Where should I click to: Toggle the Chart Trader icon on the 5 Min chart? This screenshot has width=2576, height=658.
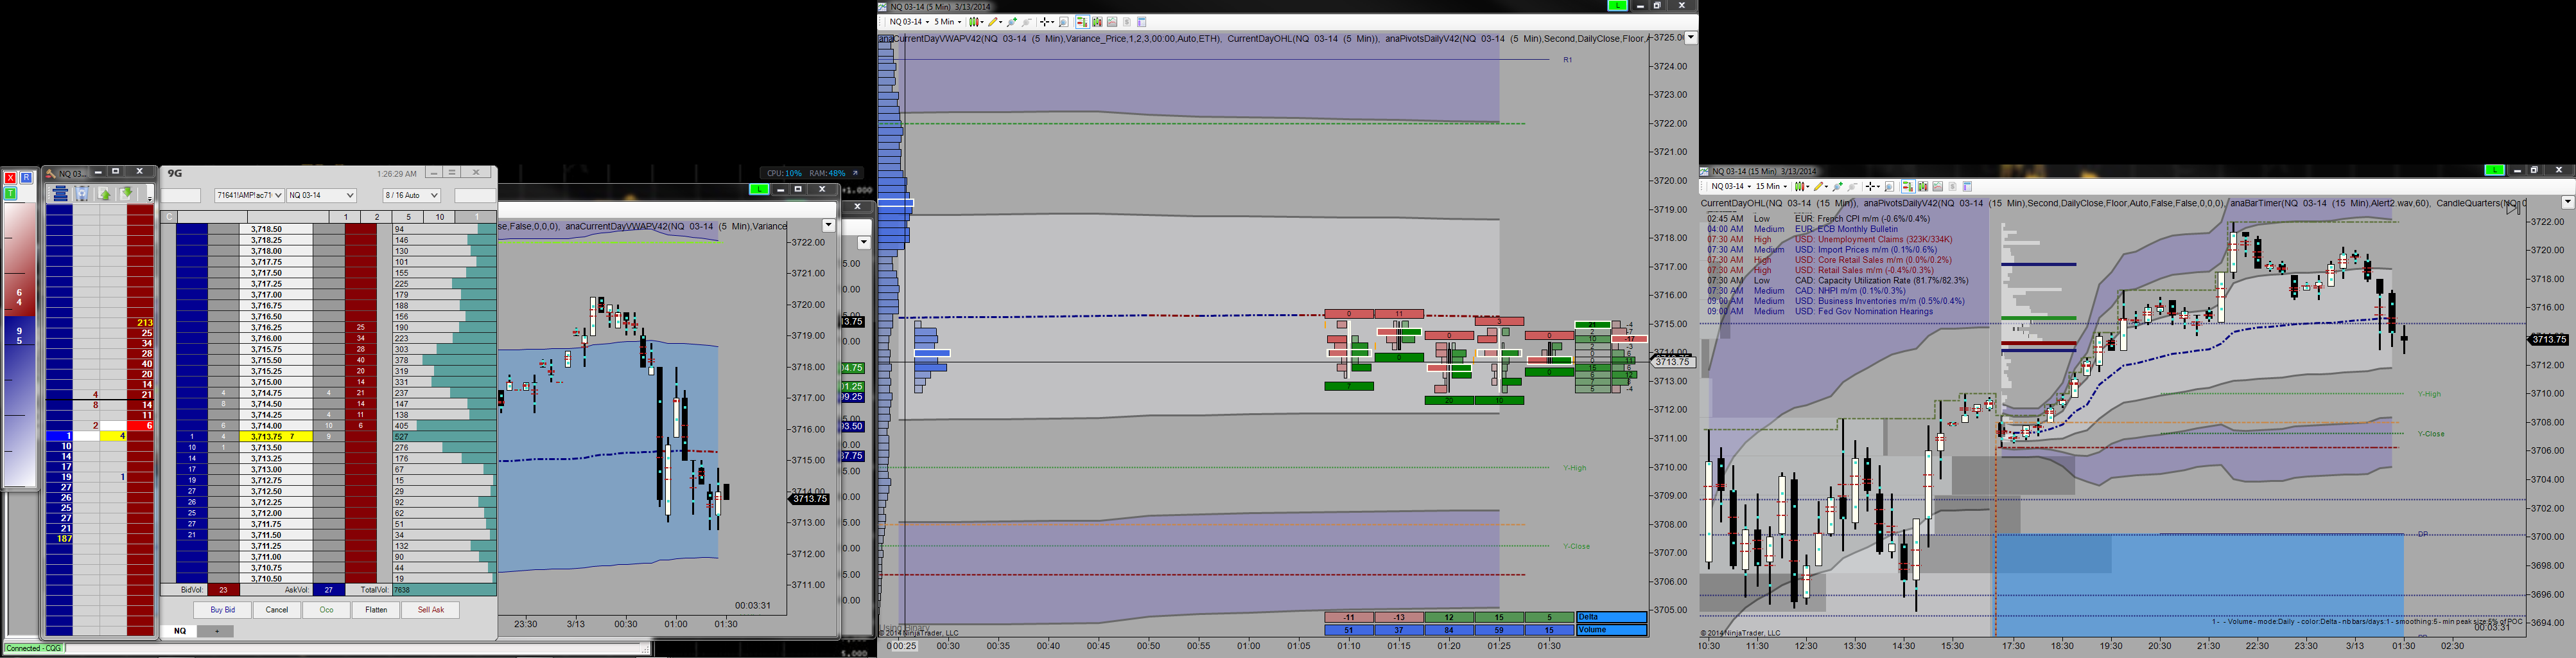(1083, 22)
